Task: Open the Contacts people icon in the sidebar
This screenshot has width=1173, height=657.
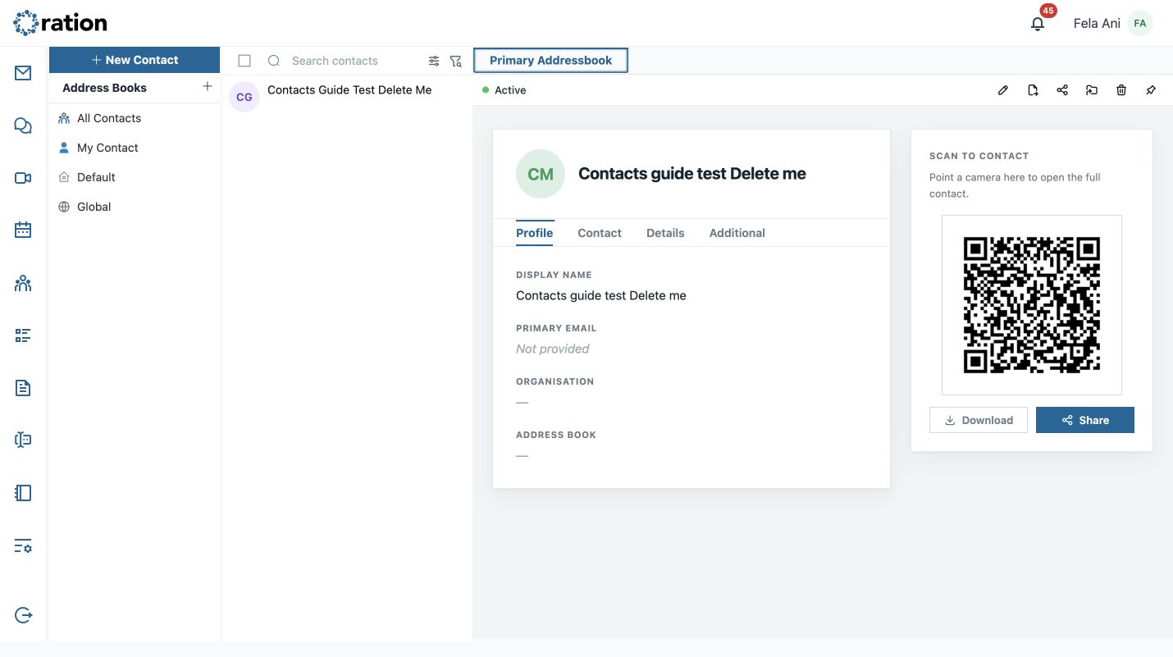Action: coord(23,284)
